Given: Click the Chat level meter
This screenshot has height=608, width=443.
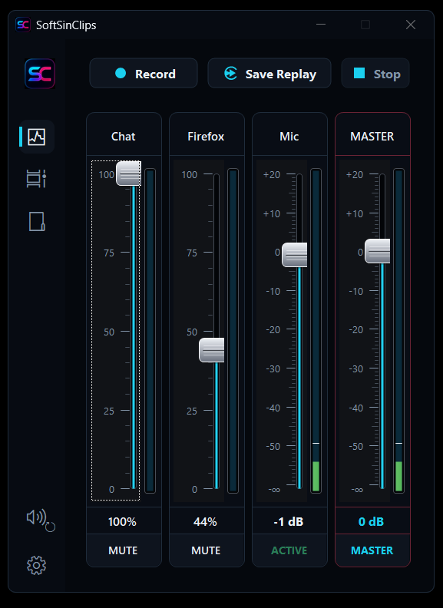Looking at the screenshot, I should pyautogui.click(x=150, y=331).
